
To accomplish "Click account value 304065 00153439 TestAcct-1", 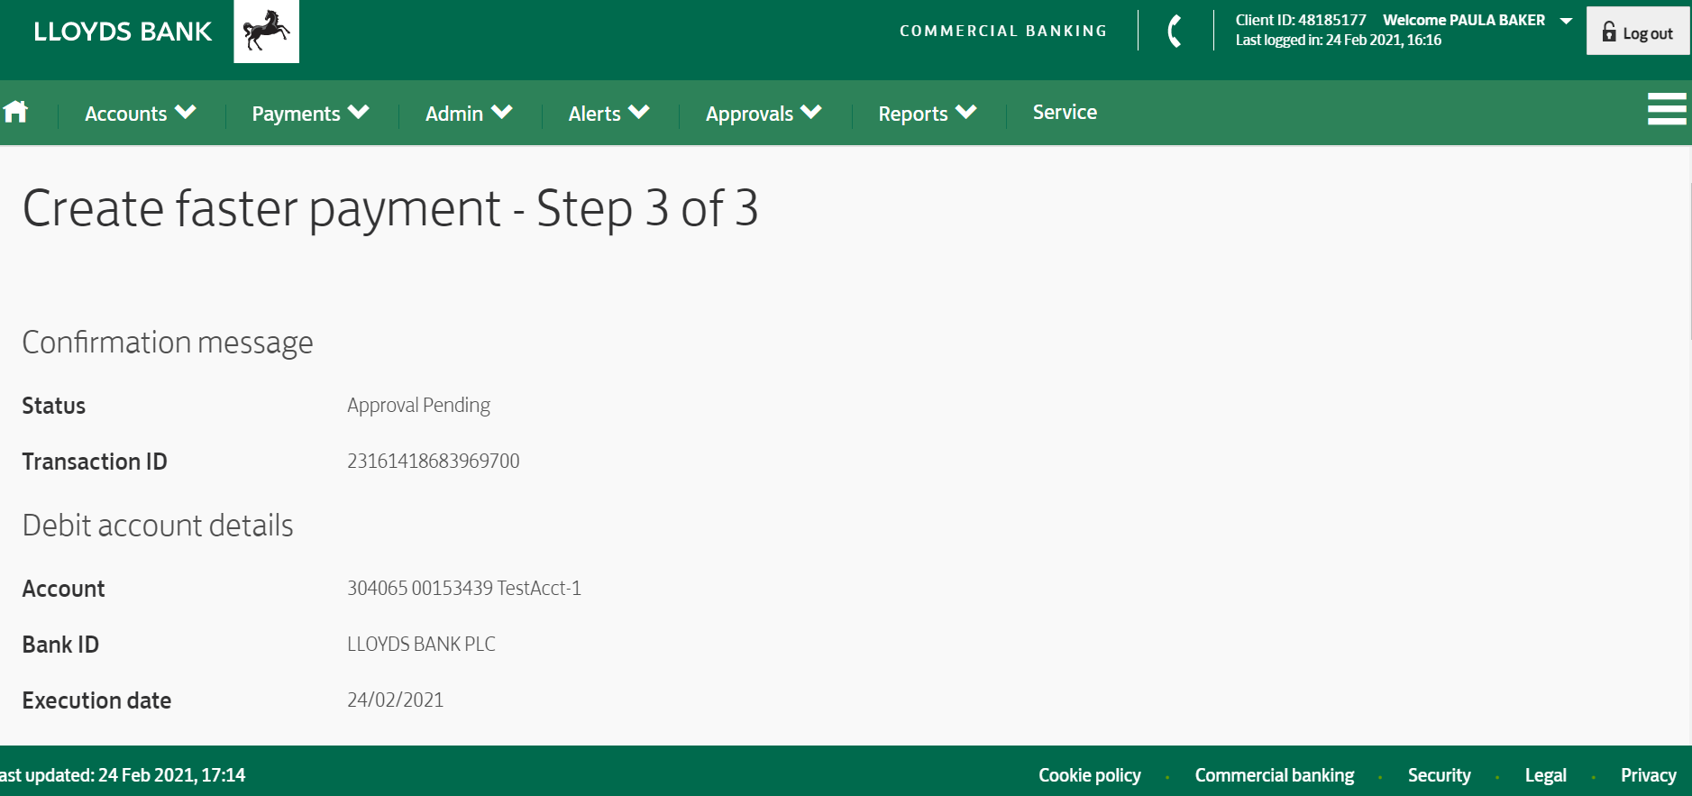I will click(x=464, y=588).
